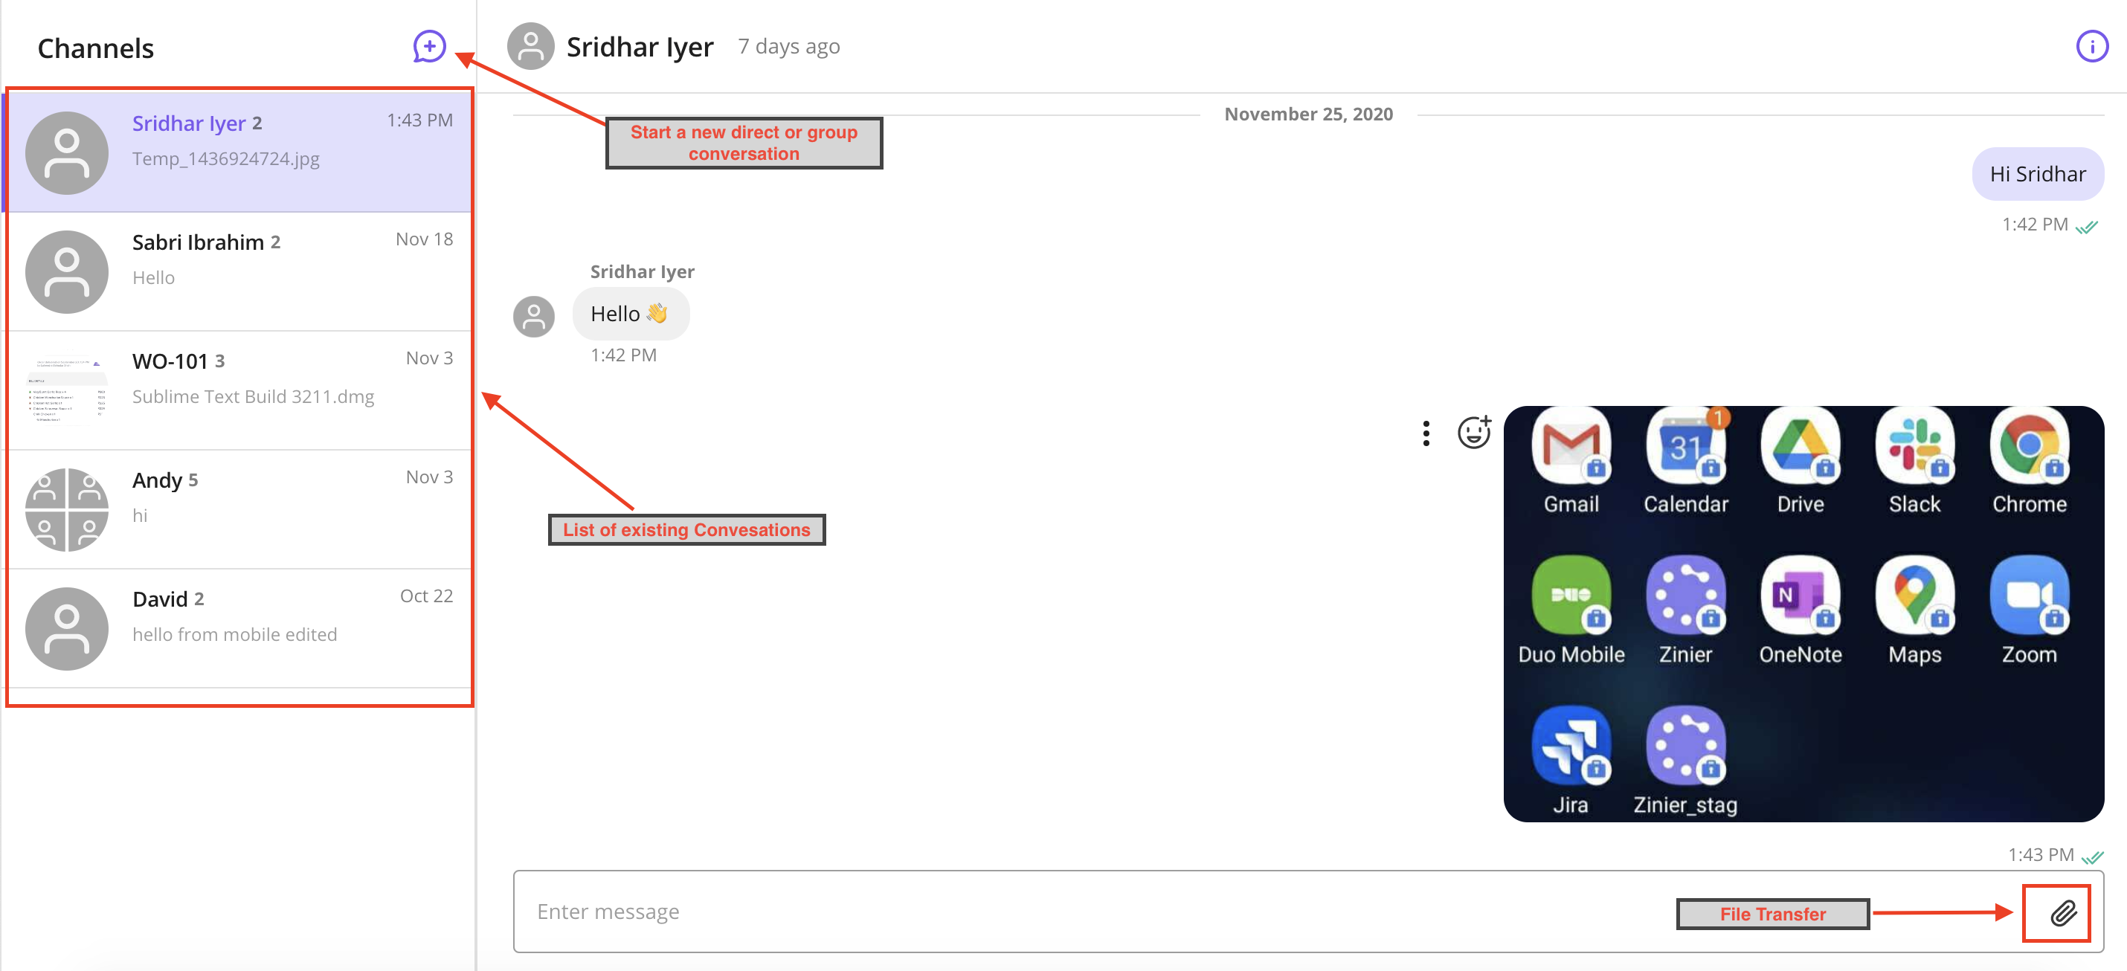Open Sridhar Iyer conversation in list
Screen dimensions: 2127x971
pyautogui.click(x=239, y=152)
